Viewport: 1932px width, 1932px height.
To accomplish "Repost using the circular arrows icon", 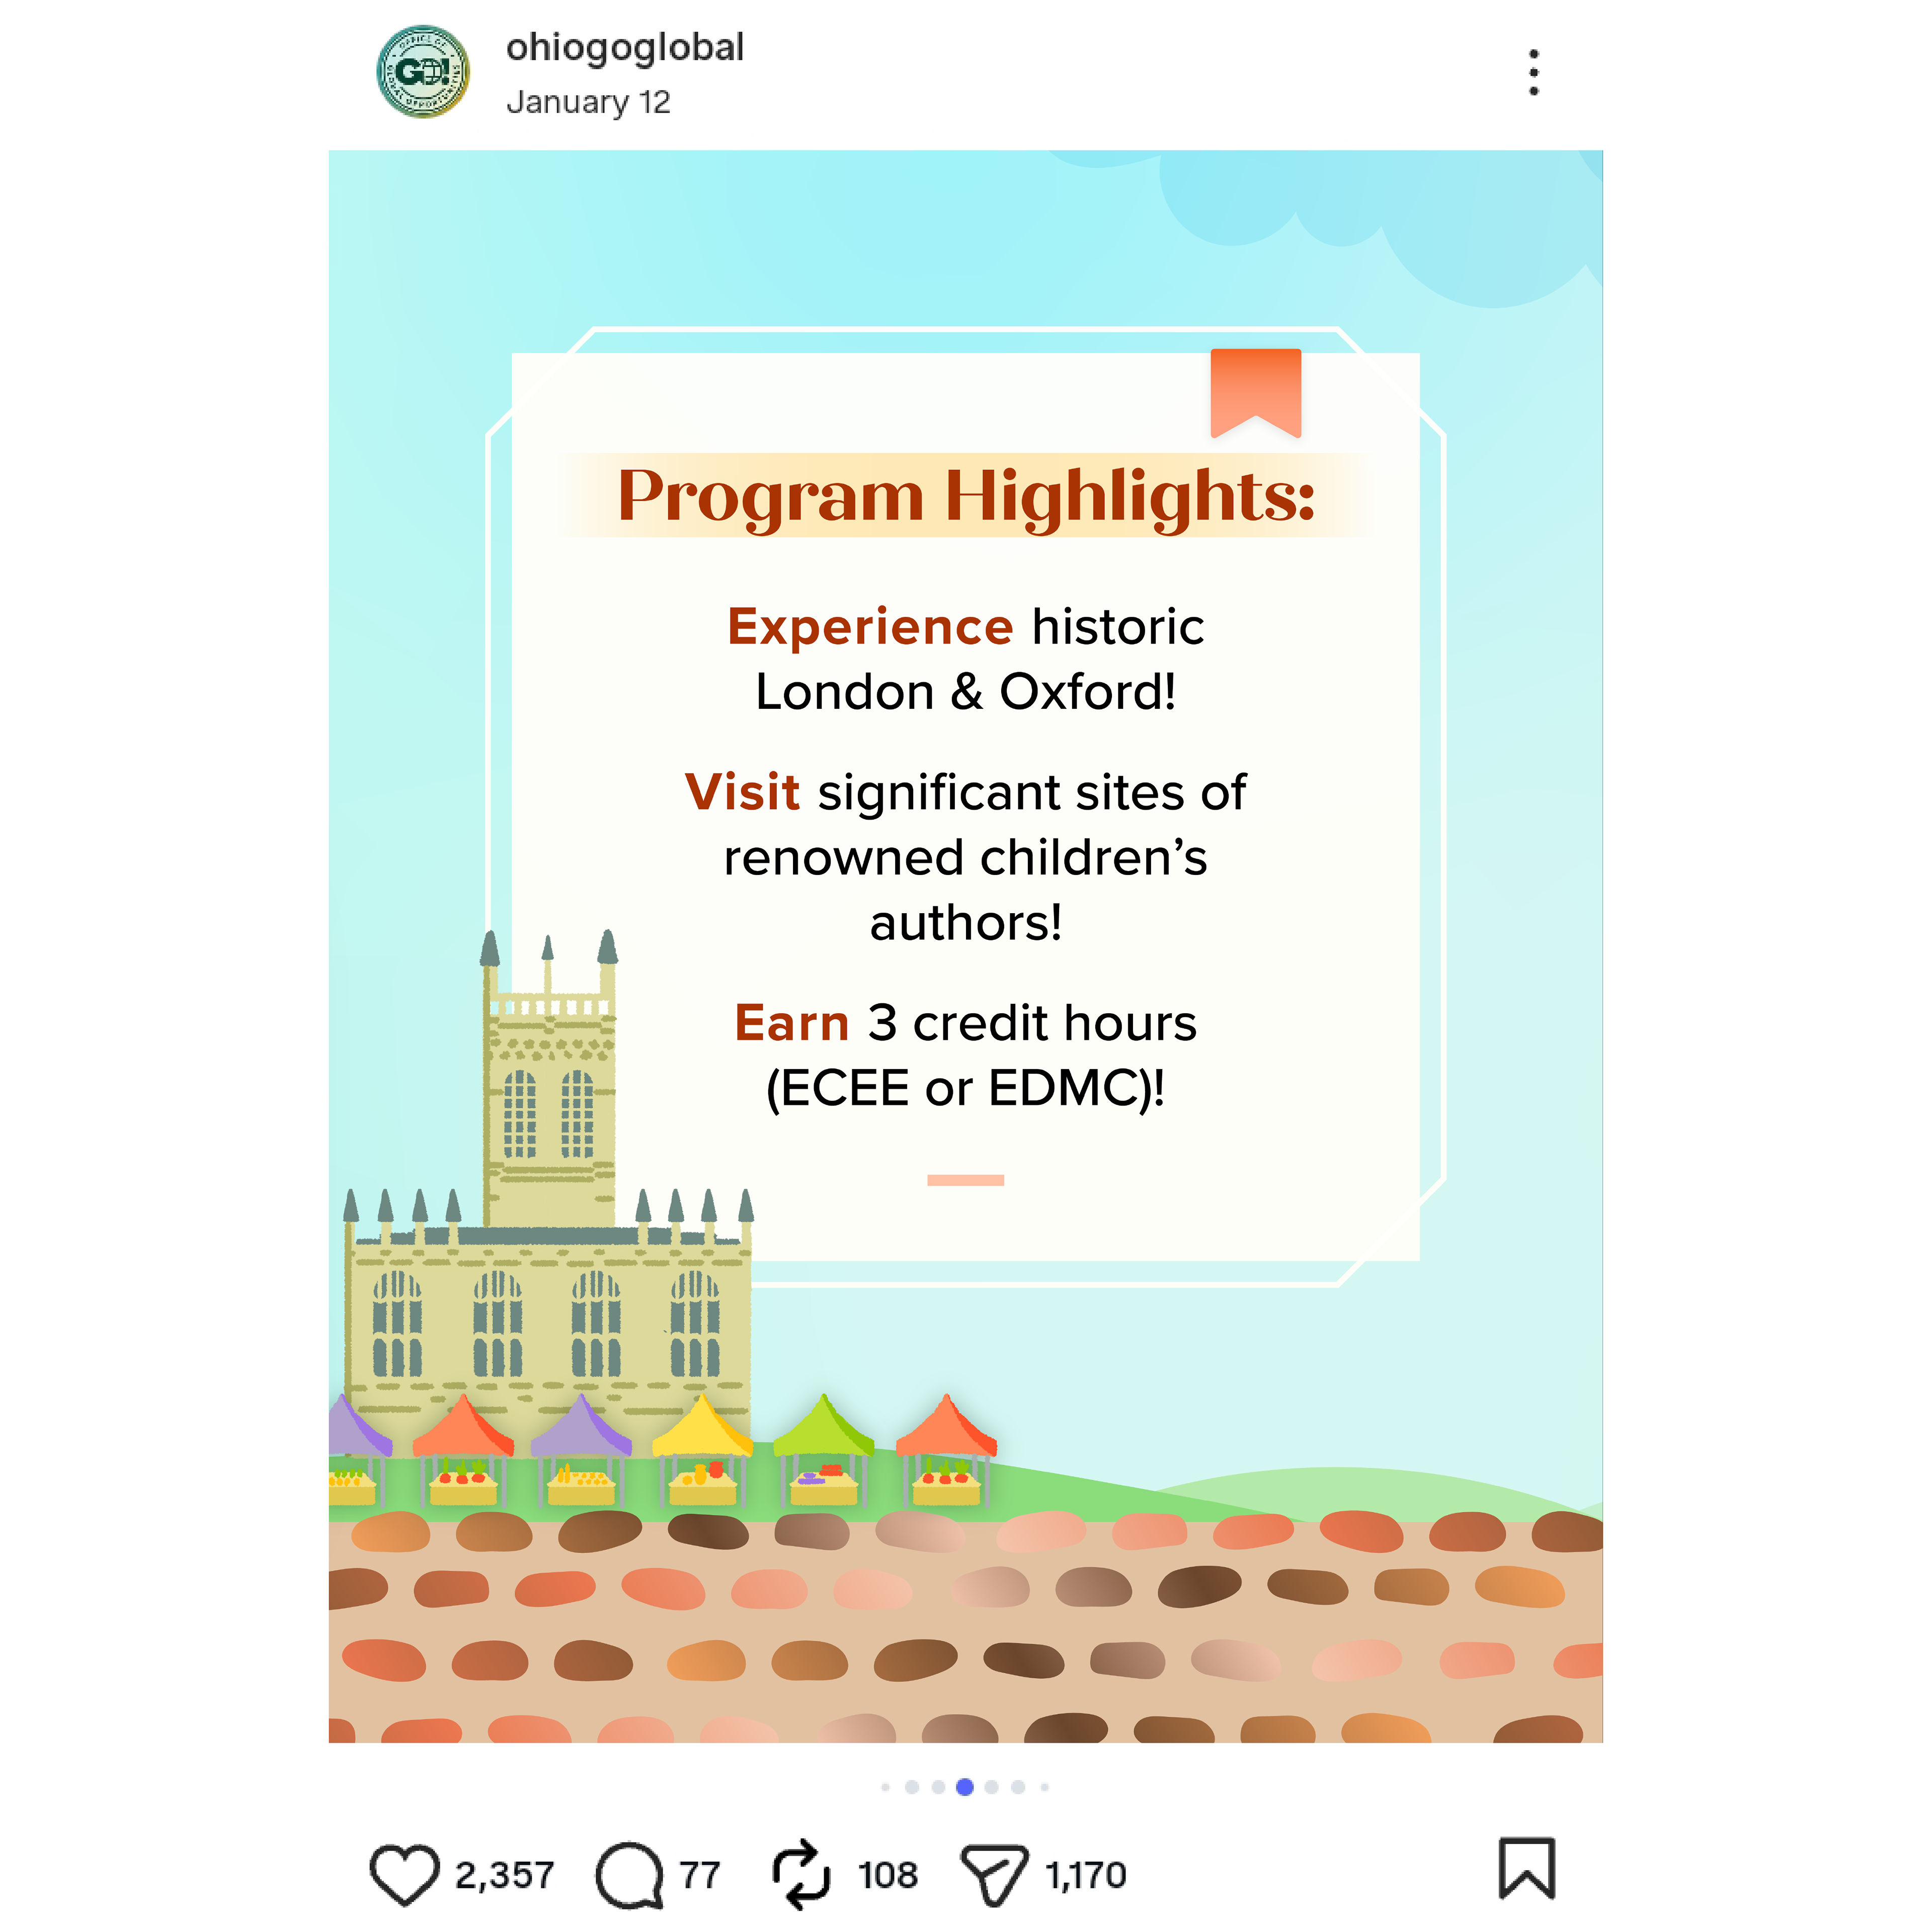I will [801, 1875].
